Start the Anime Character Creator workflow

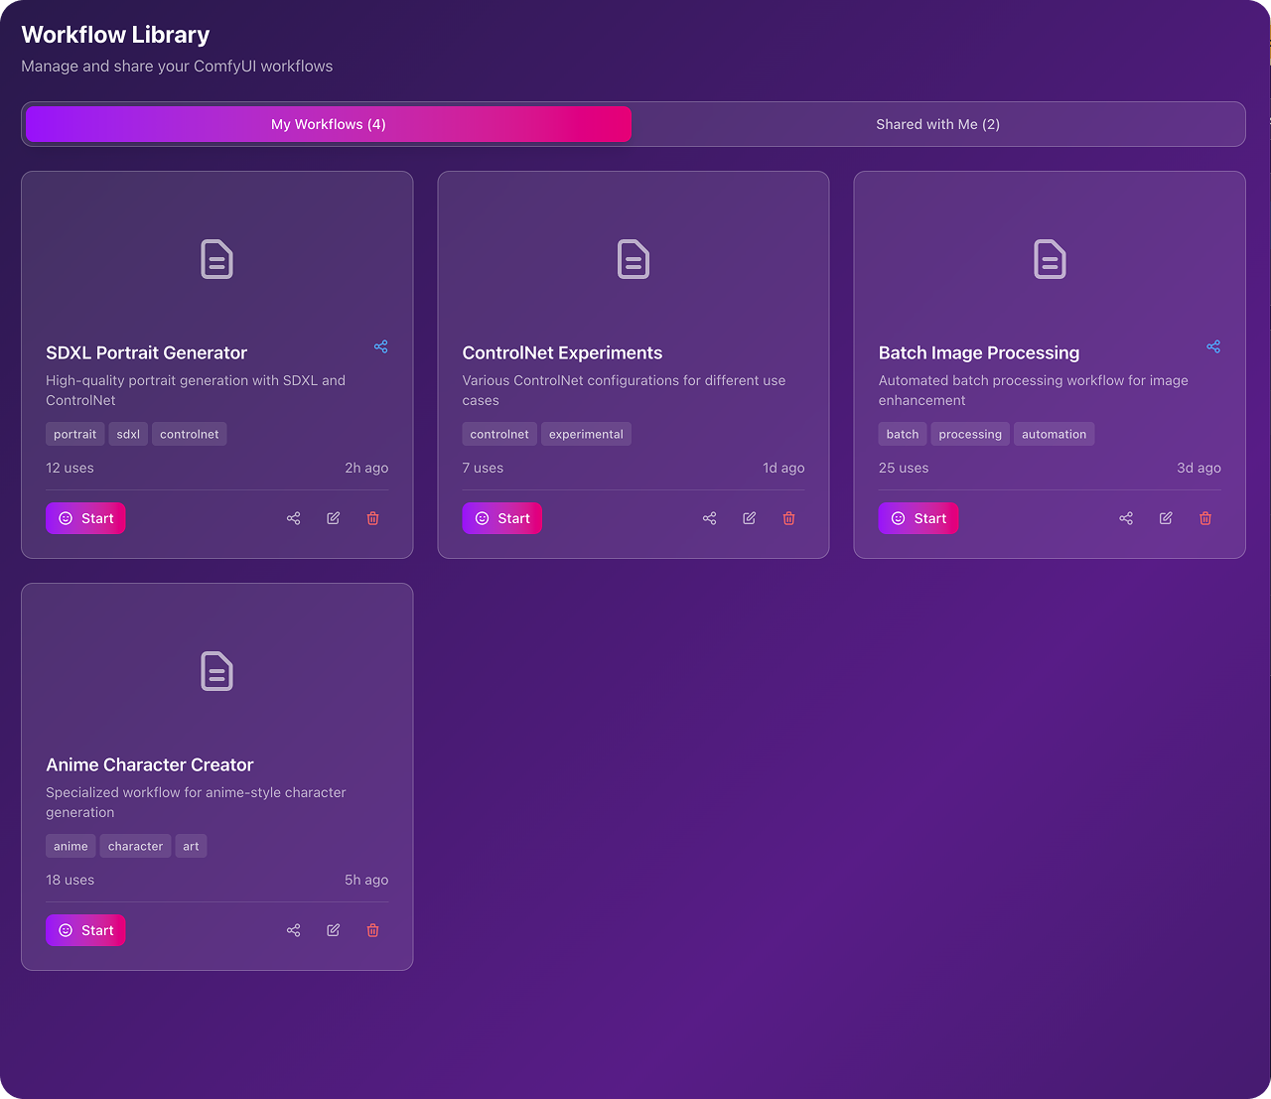click(x=85, y=930)
